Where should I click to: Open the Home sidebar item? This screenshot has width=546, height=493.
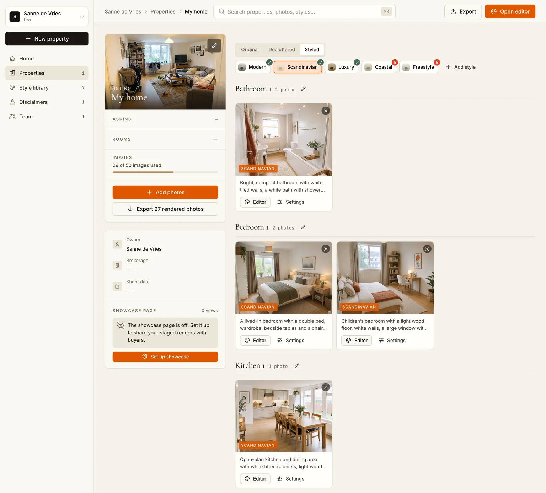point(47,58)
